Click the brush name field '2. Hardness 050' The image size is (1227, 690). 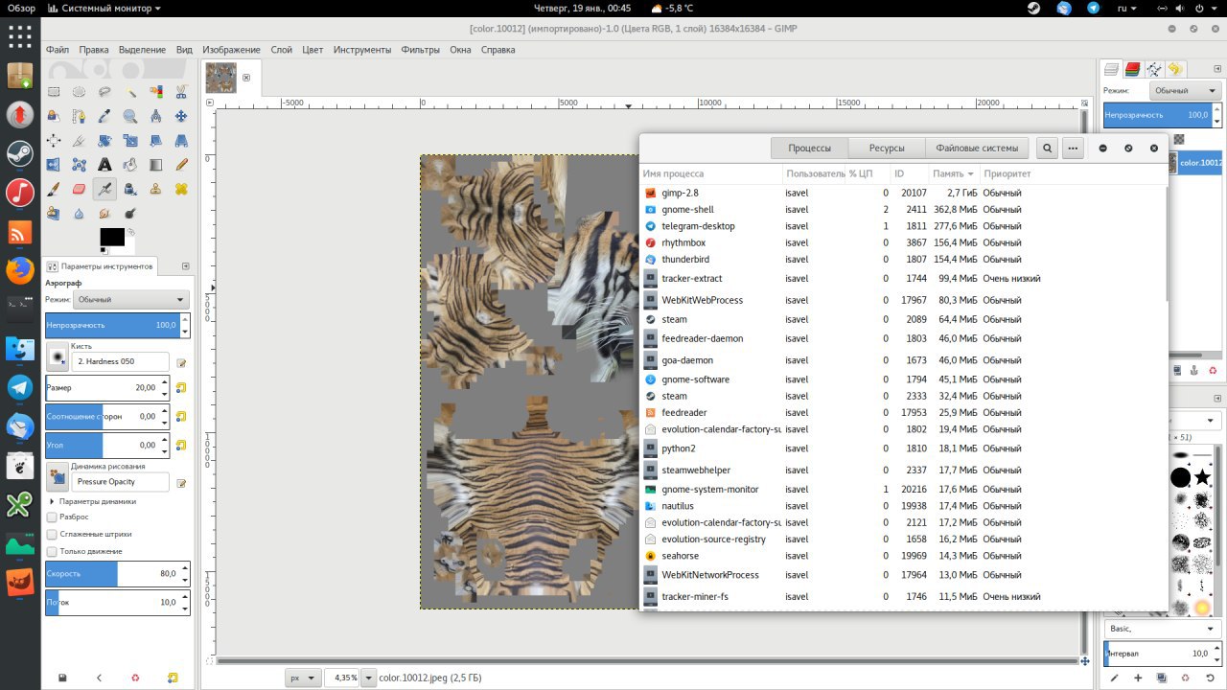[x=121, y=361]
